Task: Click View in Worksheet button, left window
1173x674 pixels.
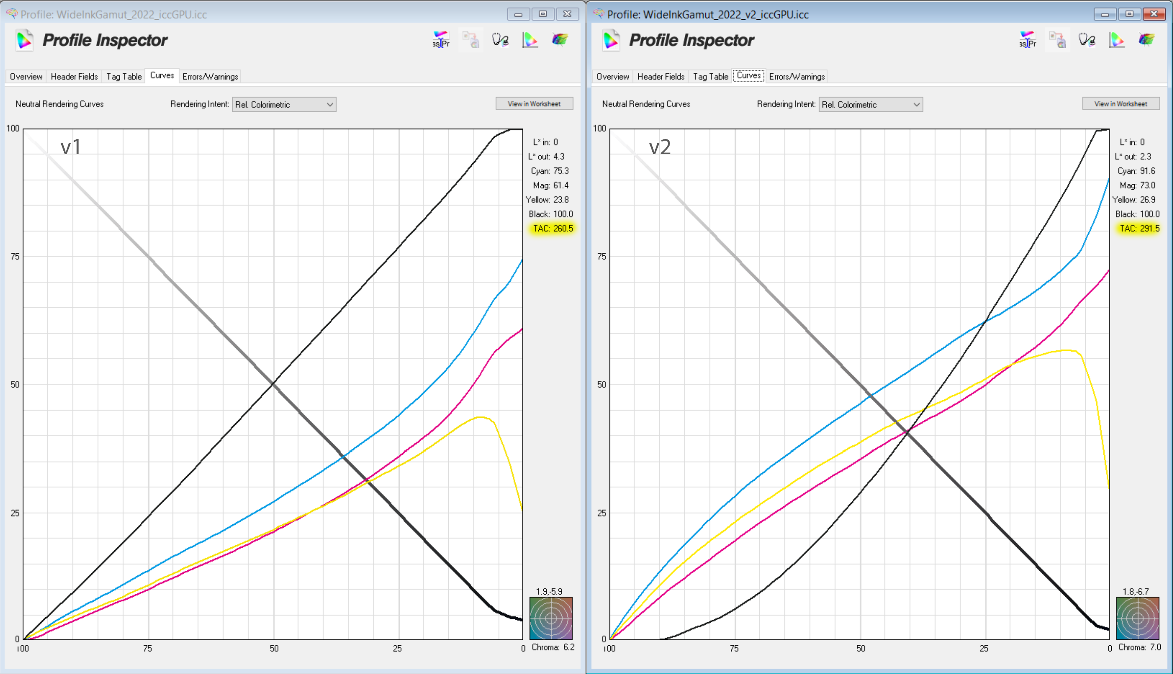Action: click(x=534, y=104)
